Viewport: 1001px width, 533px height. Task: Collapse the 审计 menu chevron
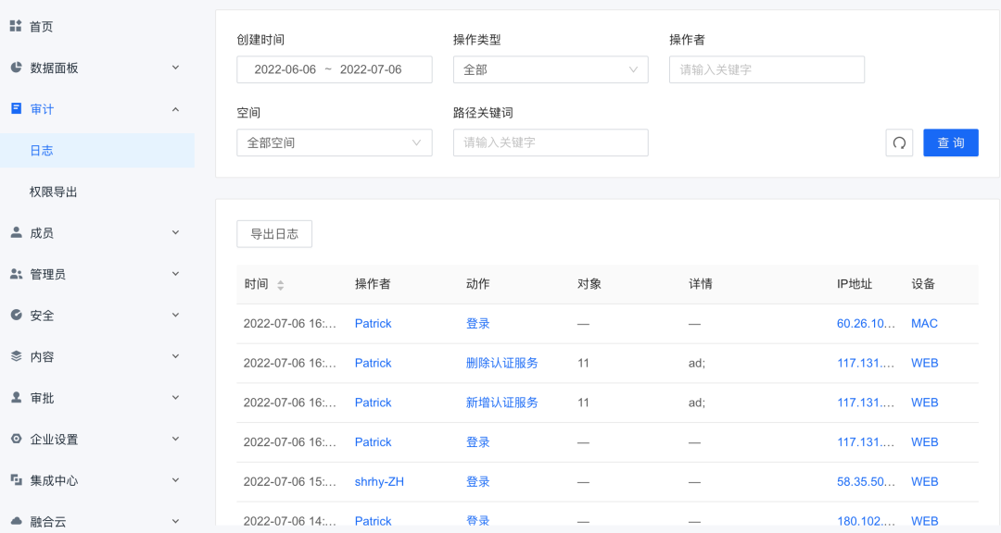pyautogui.click(x=175, y=109)
